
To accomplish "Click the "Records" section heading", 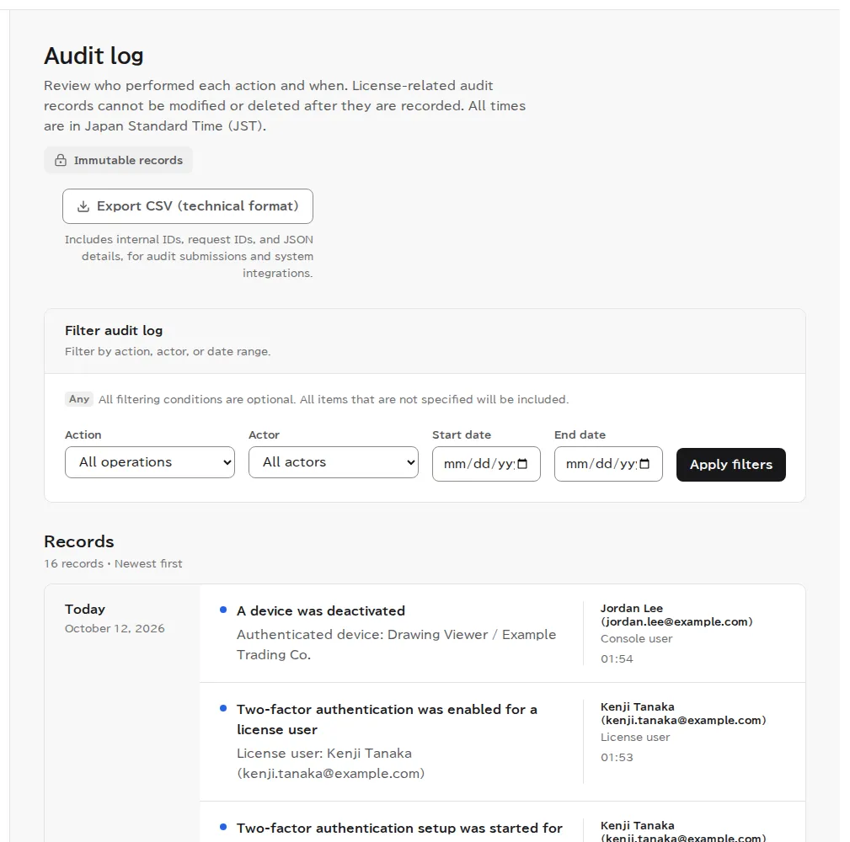I will coord(79,541).
